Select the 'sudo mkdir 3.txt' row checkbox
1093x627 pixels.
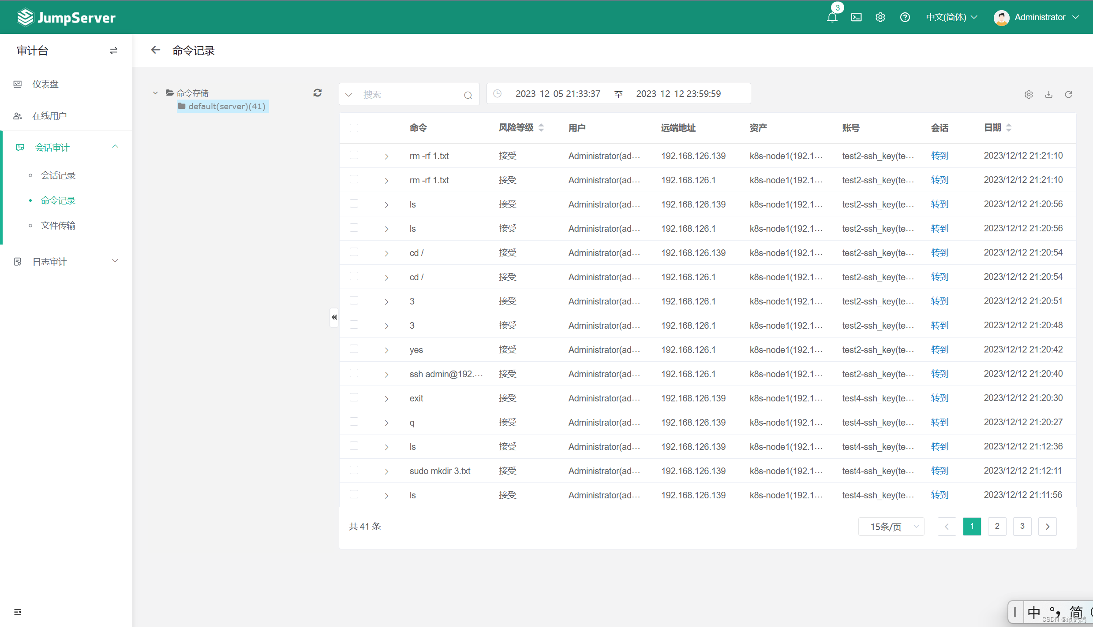coord(354,470)
